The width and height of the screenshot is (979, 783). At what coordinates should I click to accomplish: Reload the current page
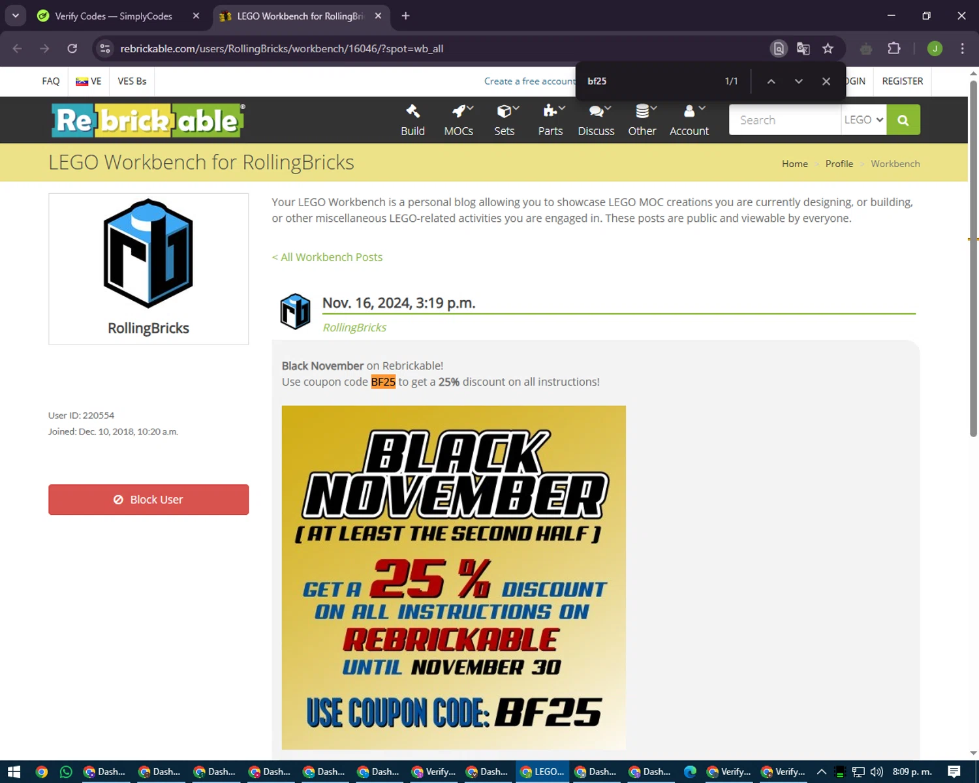72,48
